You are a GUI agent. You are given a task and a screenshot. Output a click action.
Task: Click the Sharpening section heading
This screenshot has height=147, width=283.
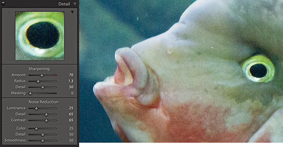click(39, 69)
